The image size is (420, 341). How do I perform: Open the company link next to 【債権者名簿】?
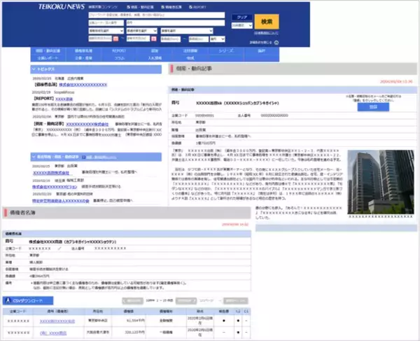tap(83, 85)
